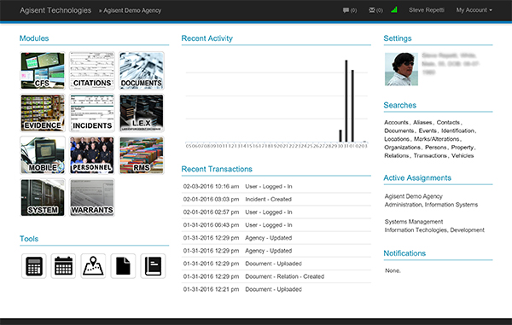Select 02-01-2016 02:57 pm transaction row
This screenshot has height=325, width=512.
pyautogui.click(x=276, y=212)
